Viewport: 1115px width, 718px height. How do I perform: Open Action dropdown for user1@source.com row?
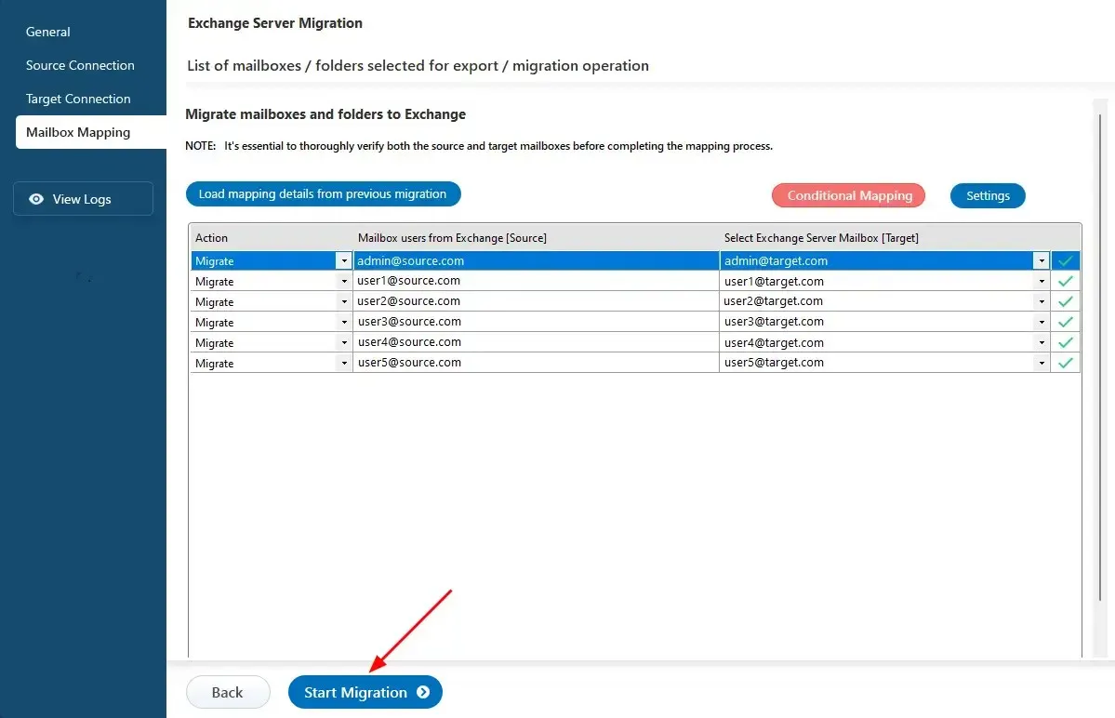pos(343,282)
